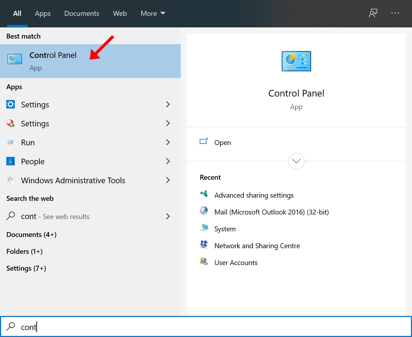Expand the first Settings app arrow

pyautogui.click(x=168, y=104)
